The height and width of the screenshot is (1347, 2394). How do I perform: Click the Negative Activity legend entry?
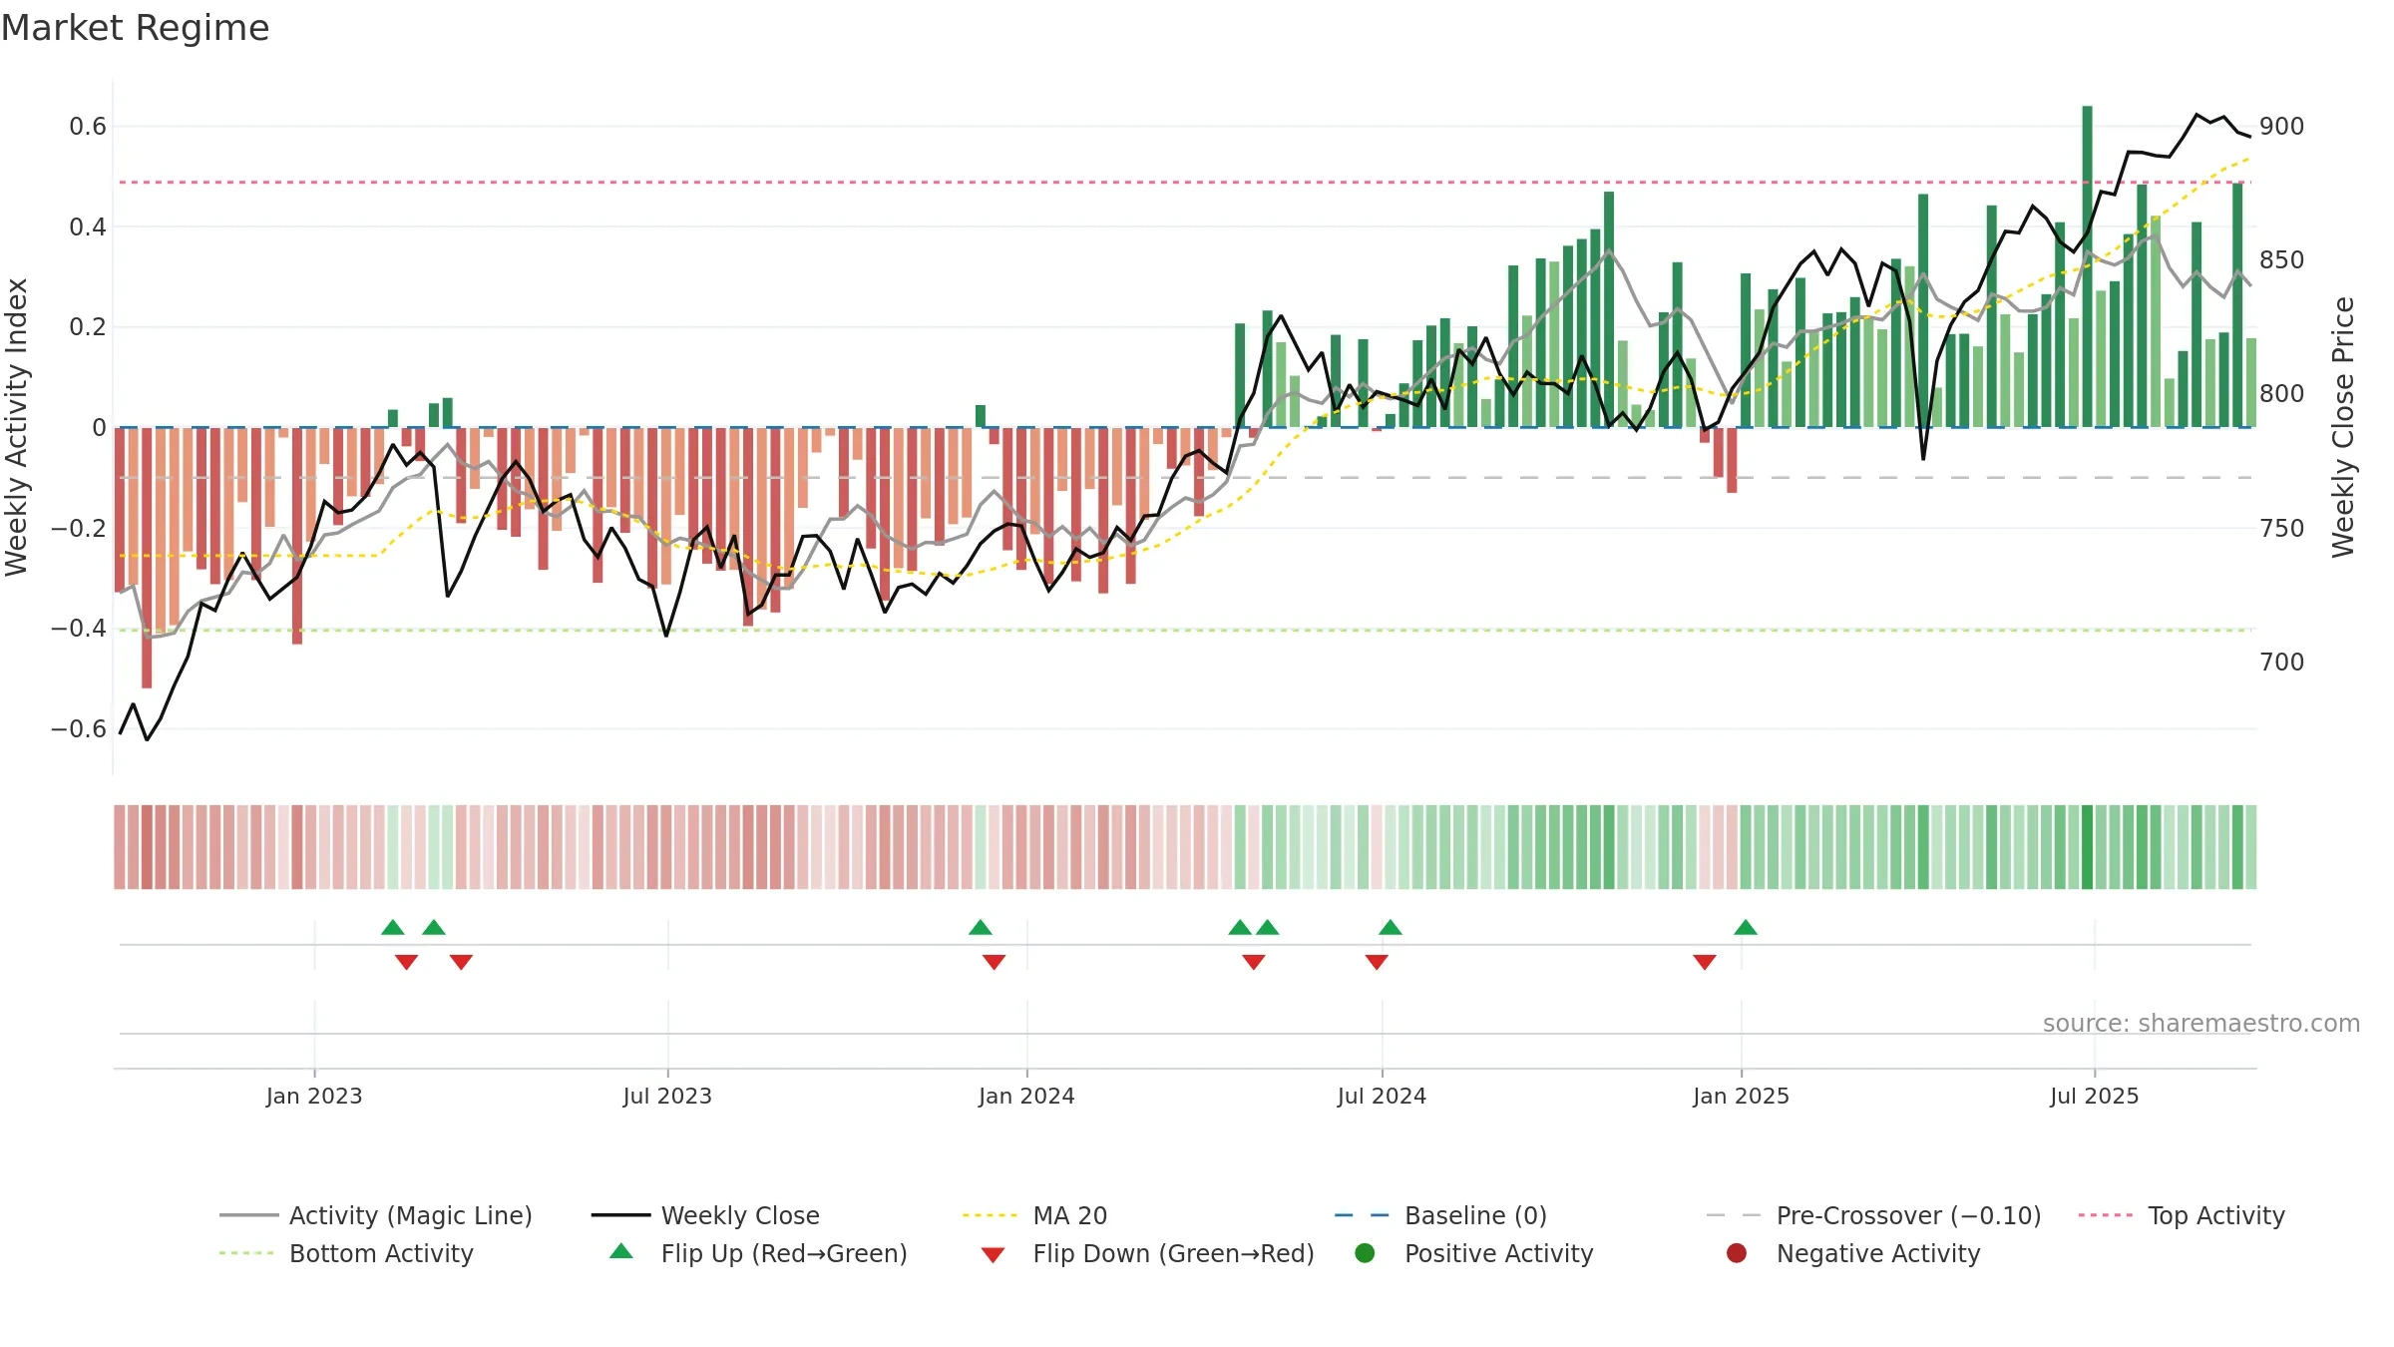(1853, 1253)
